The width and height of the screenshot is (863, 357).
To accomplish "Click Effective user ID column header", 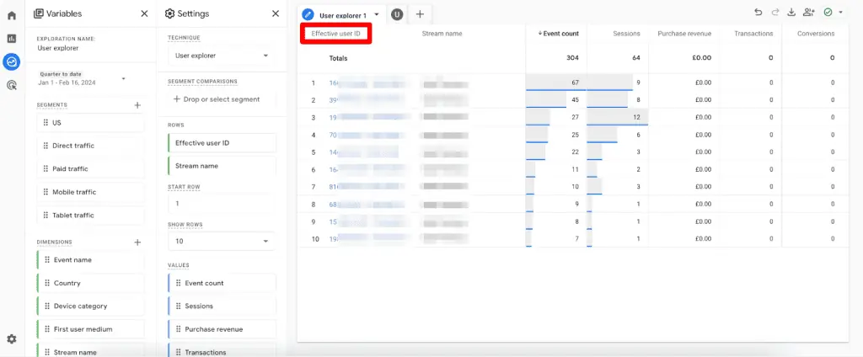I will (x=335, y=34).
